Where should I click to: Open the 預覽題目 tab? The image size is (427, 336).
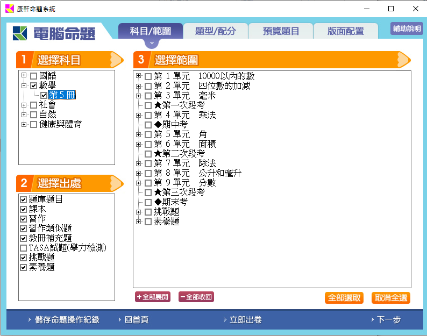pyautogui.click(x=281, y=31)
